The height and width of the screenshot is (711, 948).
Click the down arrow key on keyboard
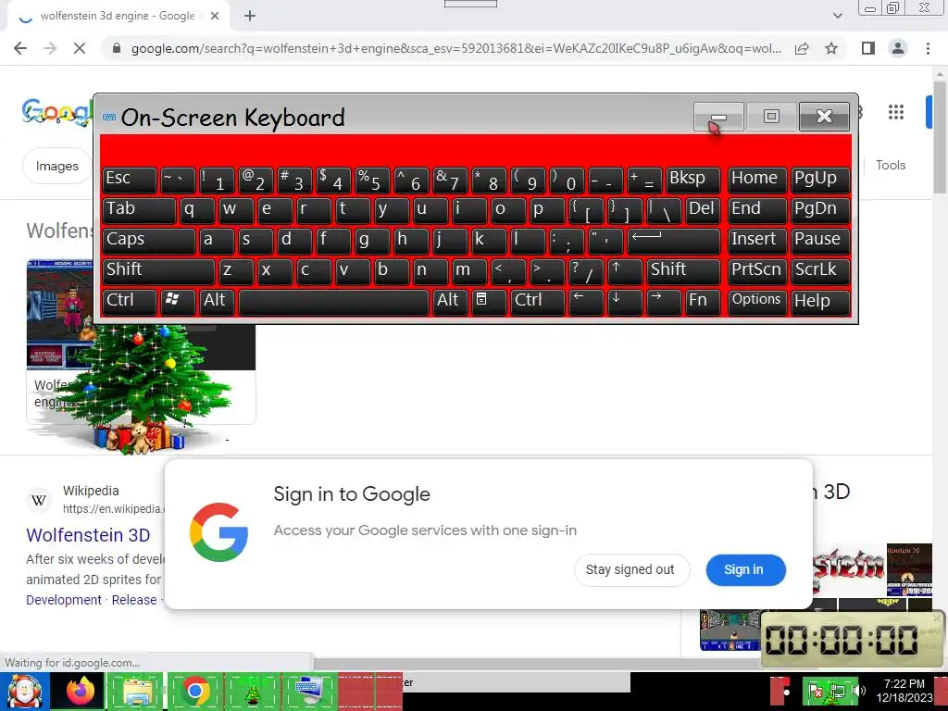pos(625,301)
